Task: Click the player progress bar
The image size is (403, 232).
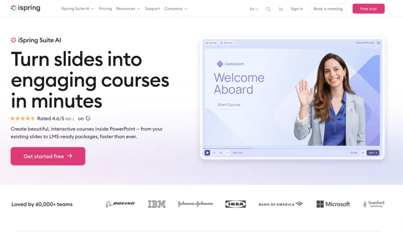Action: click(x=292, y=148)
